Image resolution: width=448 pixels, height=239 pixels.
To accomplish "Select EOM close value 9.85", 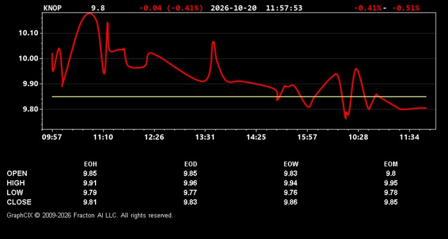I will [391, 202].
